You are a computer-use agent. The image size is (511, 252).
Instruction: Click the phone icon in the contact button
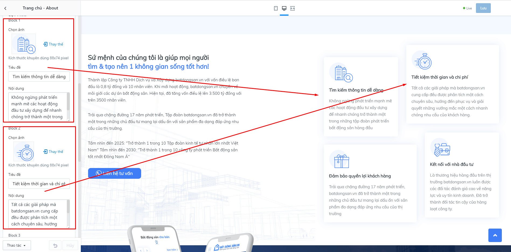pos(99,173)
